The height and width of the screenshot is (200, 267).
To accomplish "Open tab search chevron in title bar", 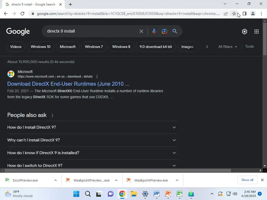I will click(x=225, y=4).
